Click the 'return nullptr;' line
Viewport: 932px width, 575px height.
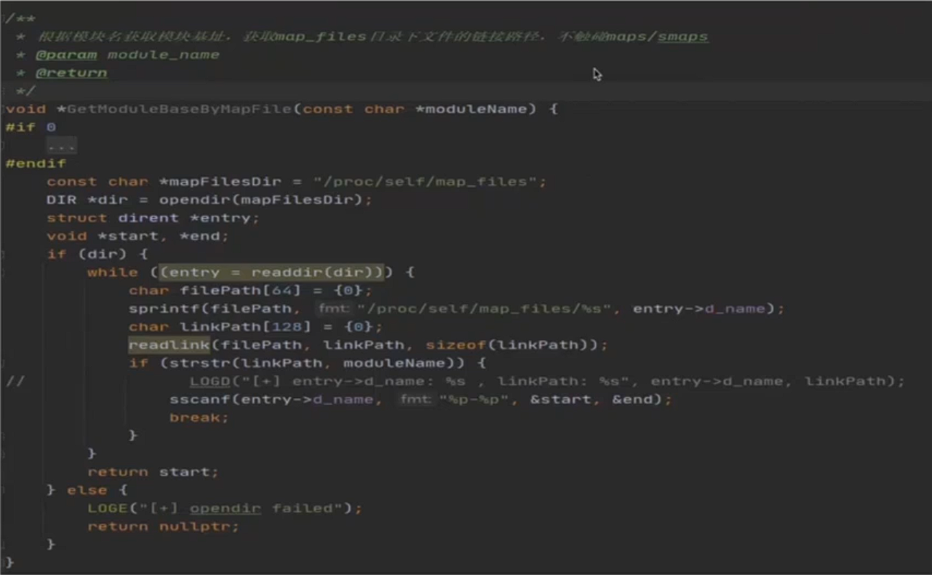click(163, 526)
